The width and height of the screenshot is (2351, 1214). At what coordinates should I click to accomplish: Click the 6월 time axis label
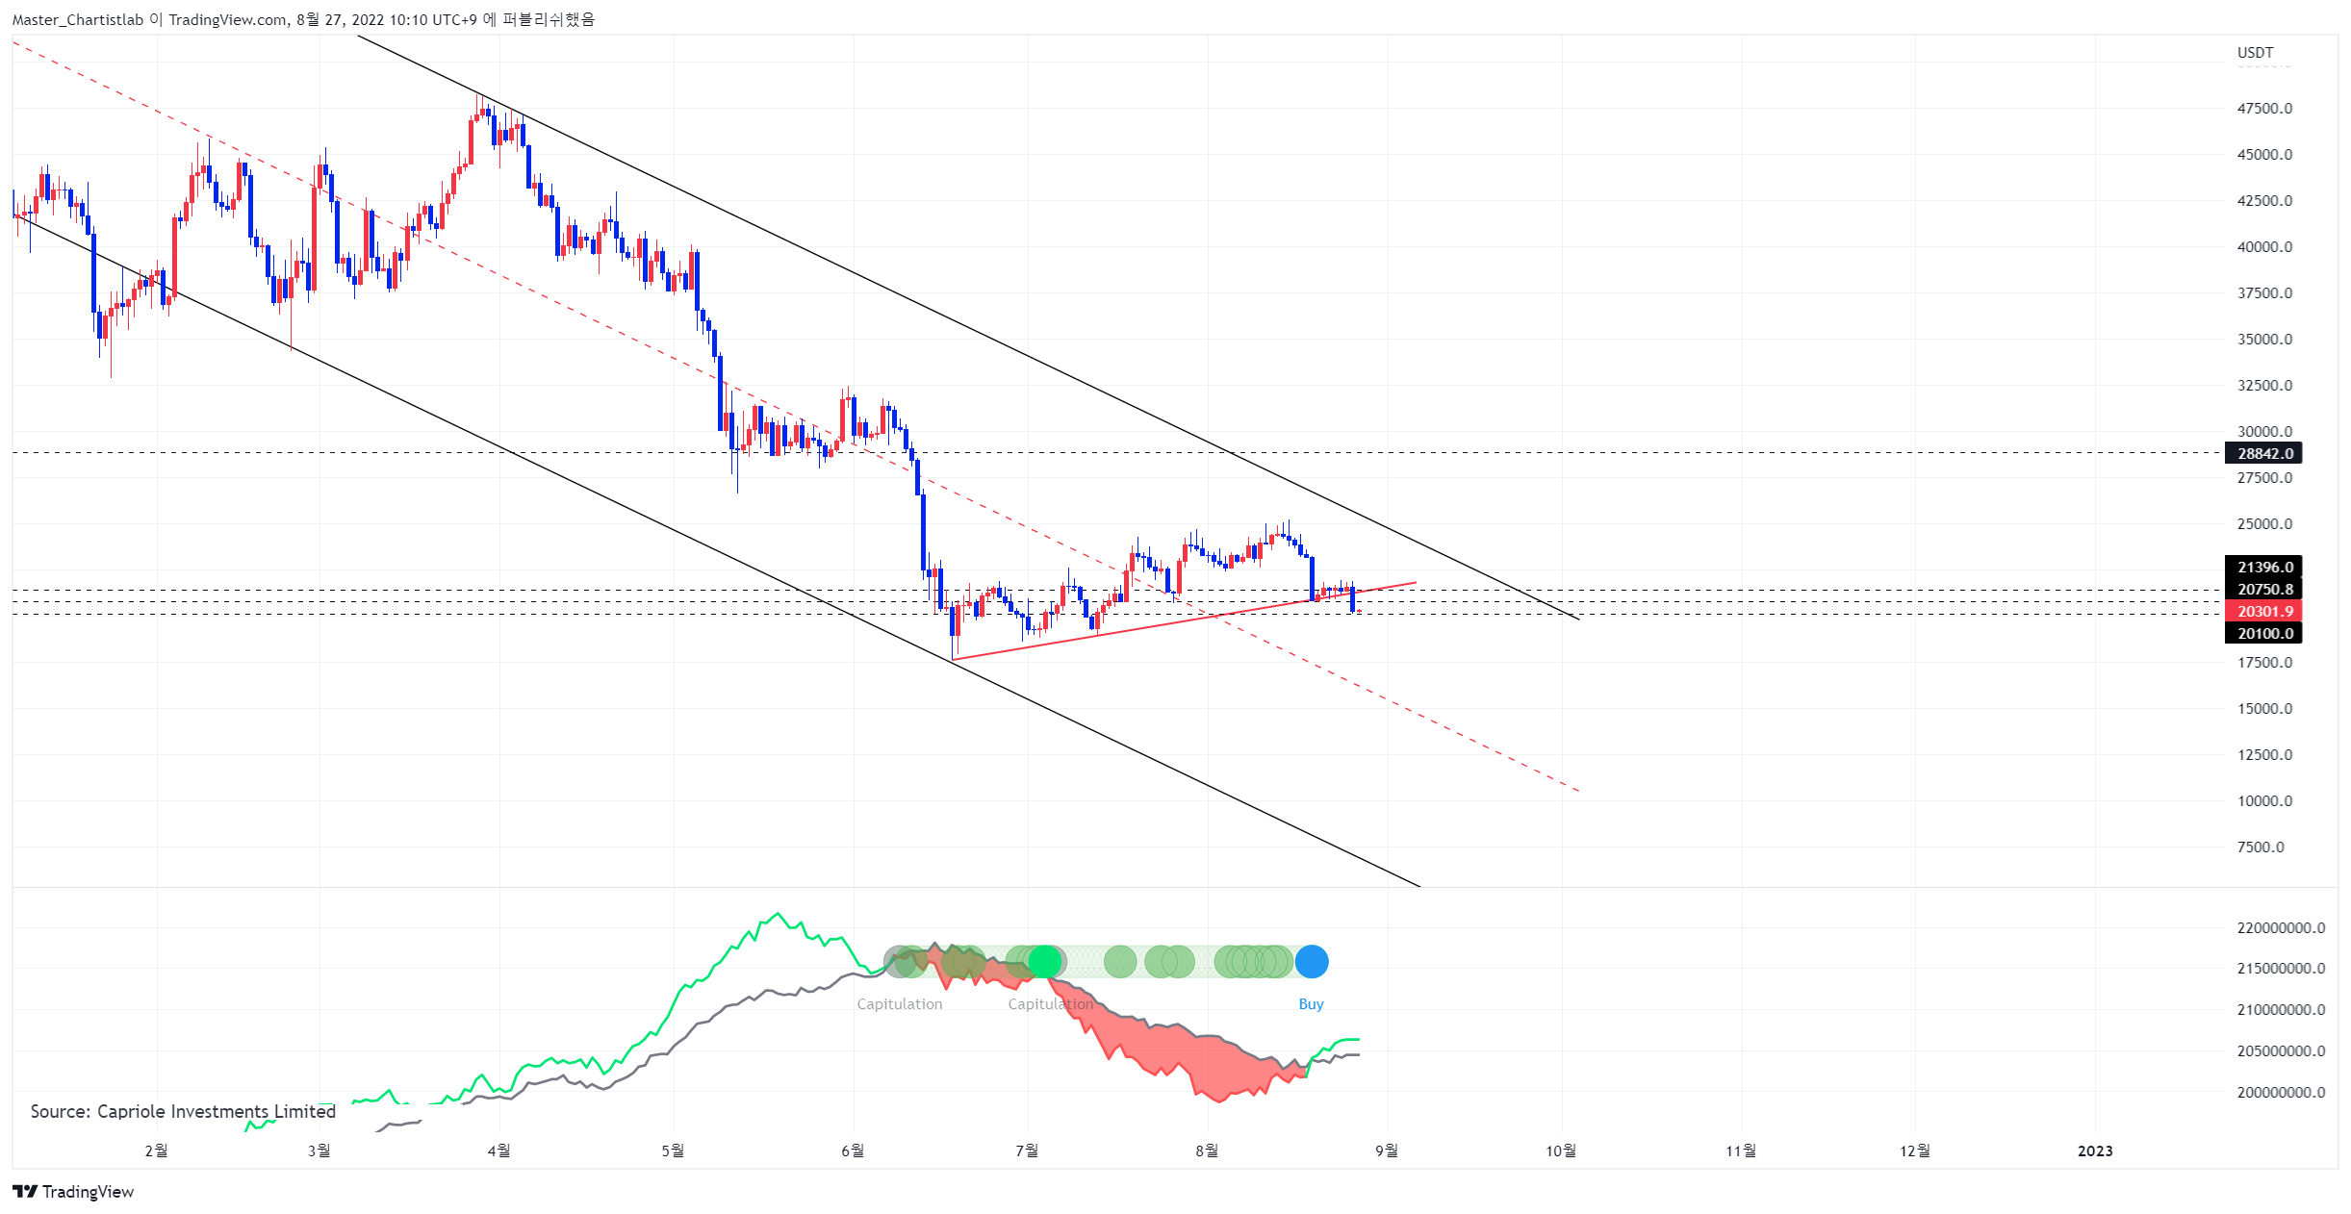click(x=853, y=1151)
